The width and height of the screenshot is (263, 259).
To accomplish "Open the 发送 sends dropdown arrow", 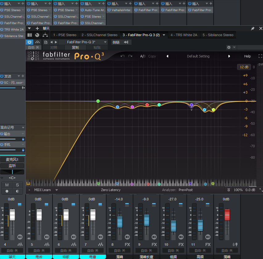I will 19,76.
